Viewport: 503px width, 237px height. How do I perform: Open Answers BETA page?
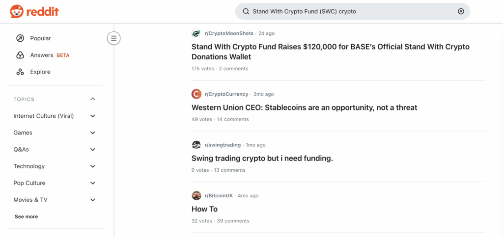(42, 55)
